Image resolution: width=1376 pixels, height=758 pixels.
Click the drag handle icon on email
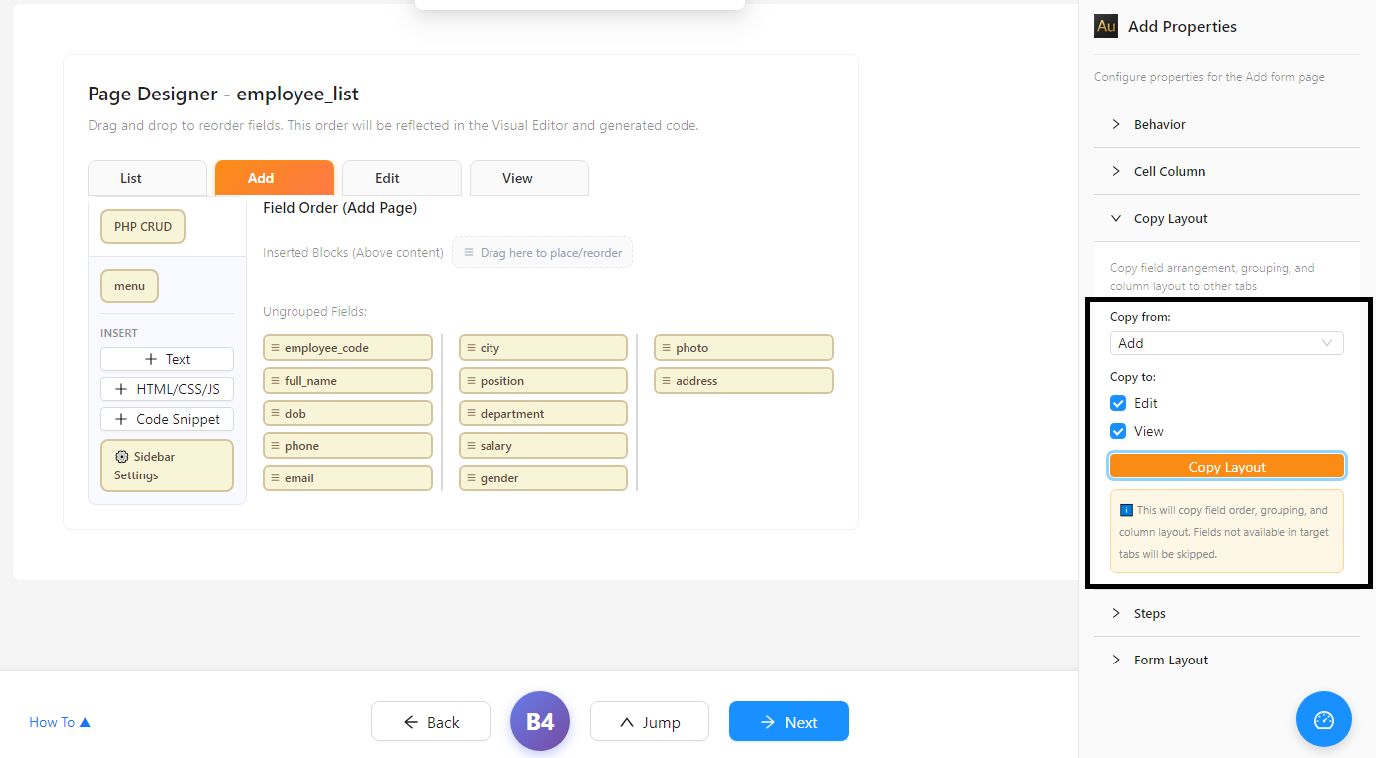pyautogui.click(x=275, y=478)
